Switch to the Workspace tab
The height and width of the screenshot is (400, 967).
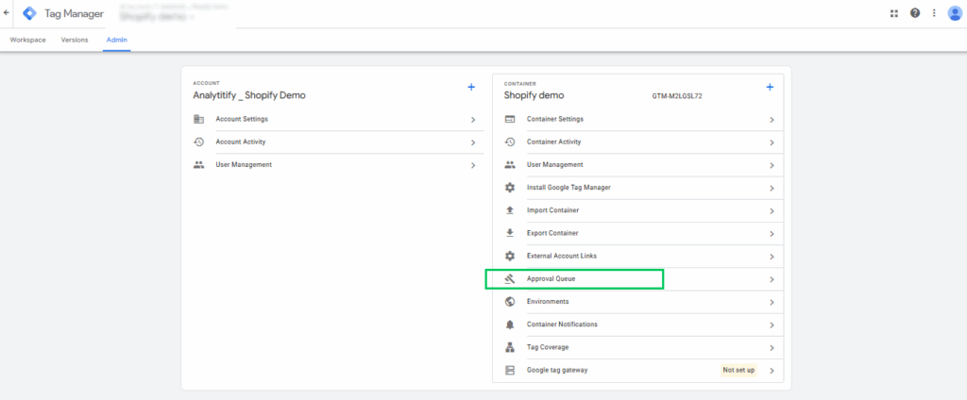(27, 40)
